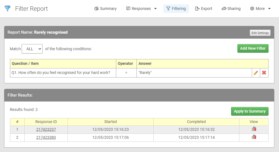The image size is (279, 152).
Task: Delete the Q1 filter with red X
Action: [264, 73]
